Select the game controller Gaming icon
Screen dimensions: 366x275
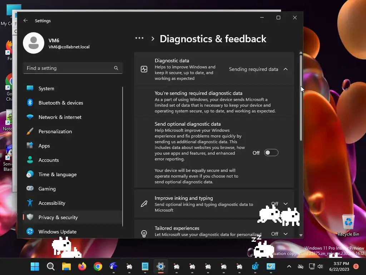30,188
